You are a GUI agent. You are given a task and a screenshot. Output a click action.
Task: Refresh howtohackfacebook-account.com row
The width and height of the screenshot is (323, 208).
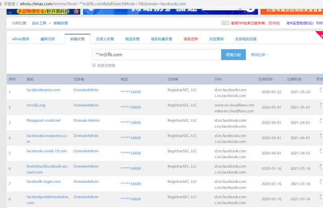[321, 166]
